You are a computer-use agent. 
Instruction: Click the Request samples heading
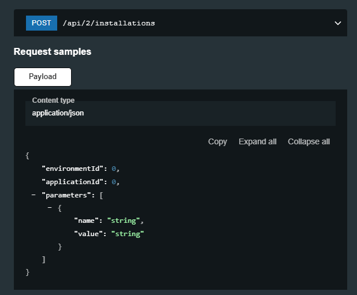[53, 52]
